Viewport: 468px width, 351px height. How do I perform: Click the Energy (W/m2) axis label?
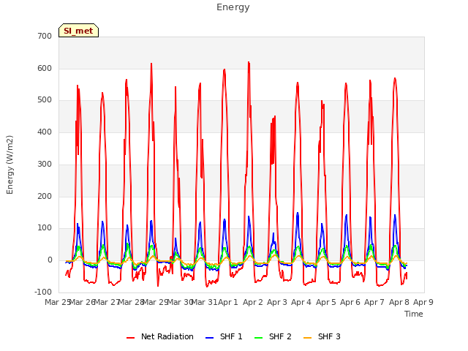pyautogui.click(x=10, y=165)
